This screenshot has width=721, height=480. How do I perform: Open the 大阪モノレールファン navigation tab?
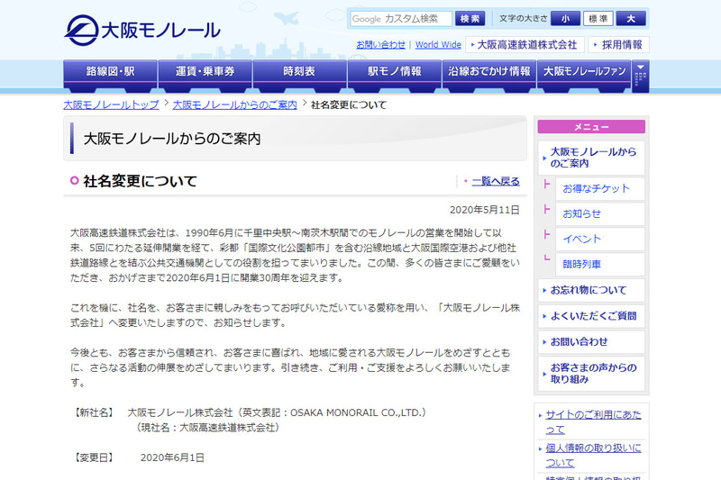pos(584,76)
